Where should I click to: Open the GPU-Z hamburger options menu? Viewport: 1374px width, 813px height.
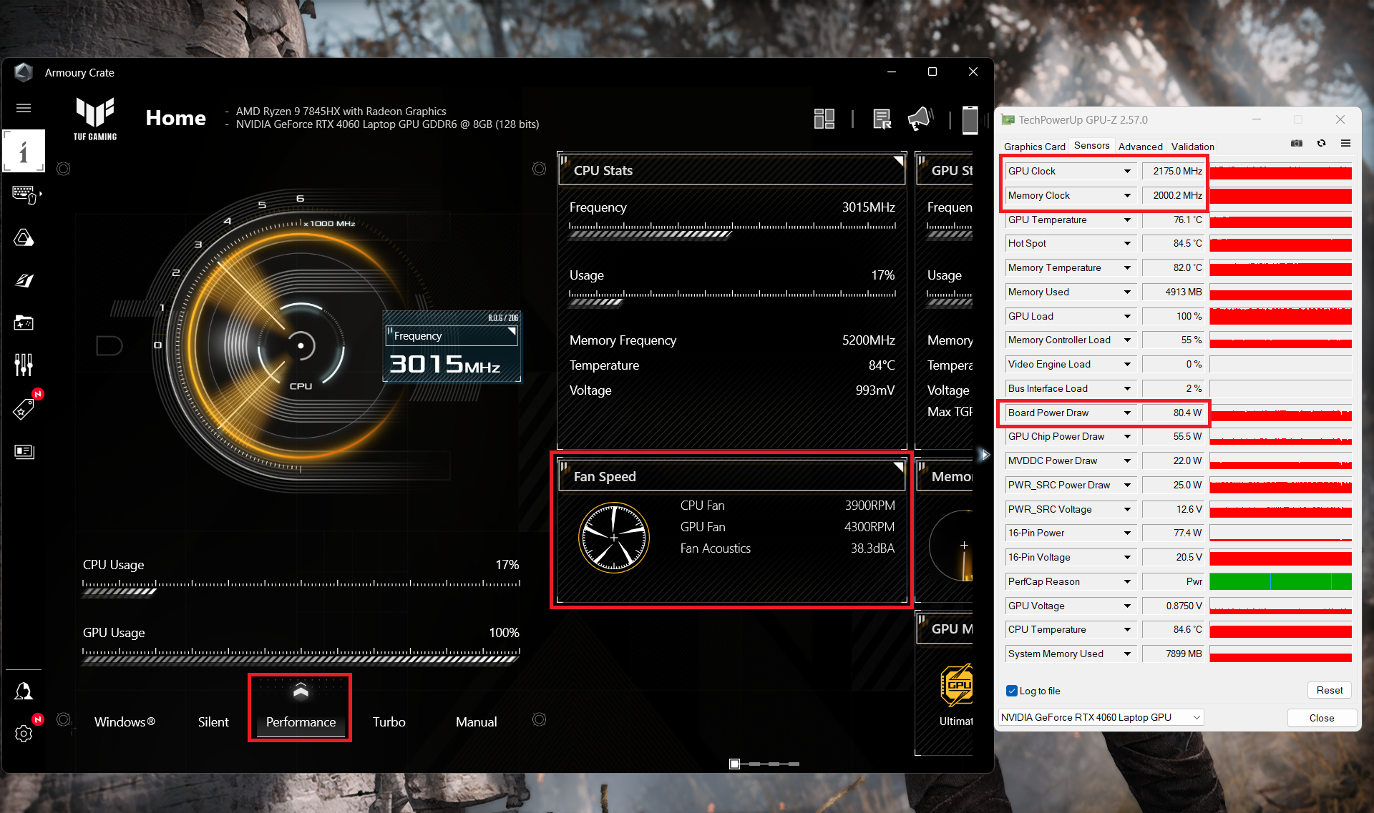tap(1345, 144)
